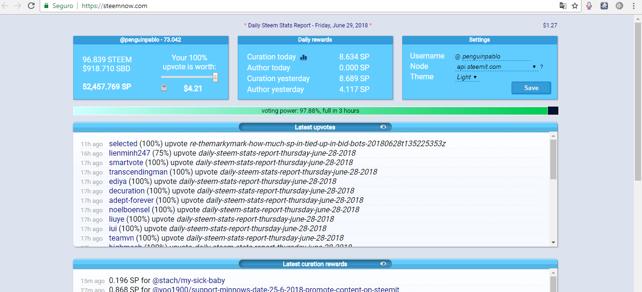This screenshot has height=292, width=642.
Task: Click the $4.21 upvote worth value
Action: (x=193, y=88)
